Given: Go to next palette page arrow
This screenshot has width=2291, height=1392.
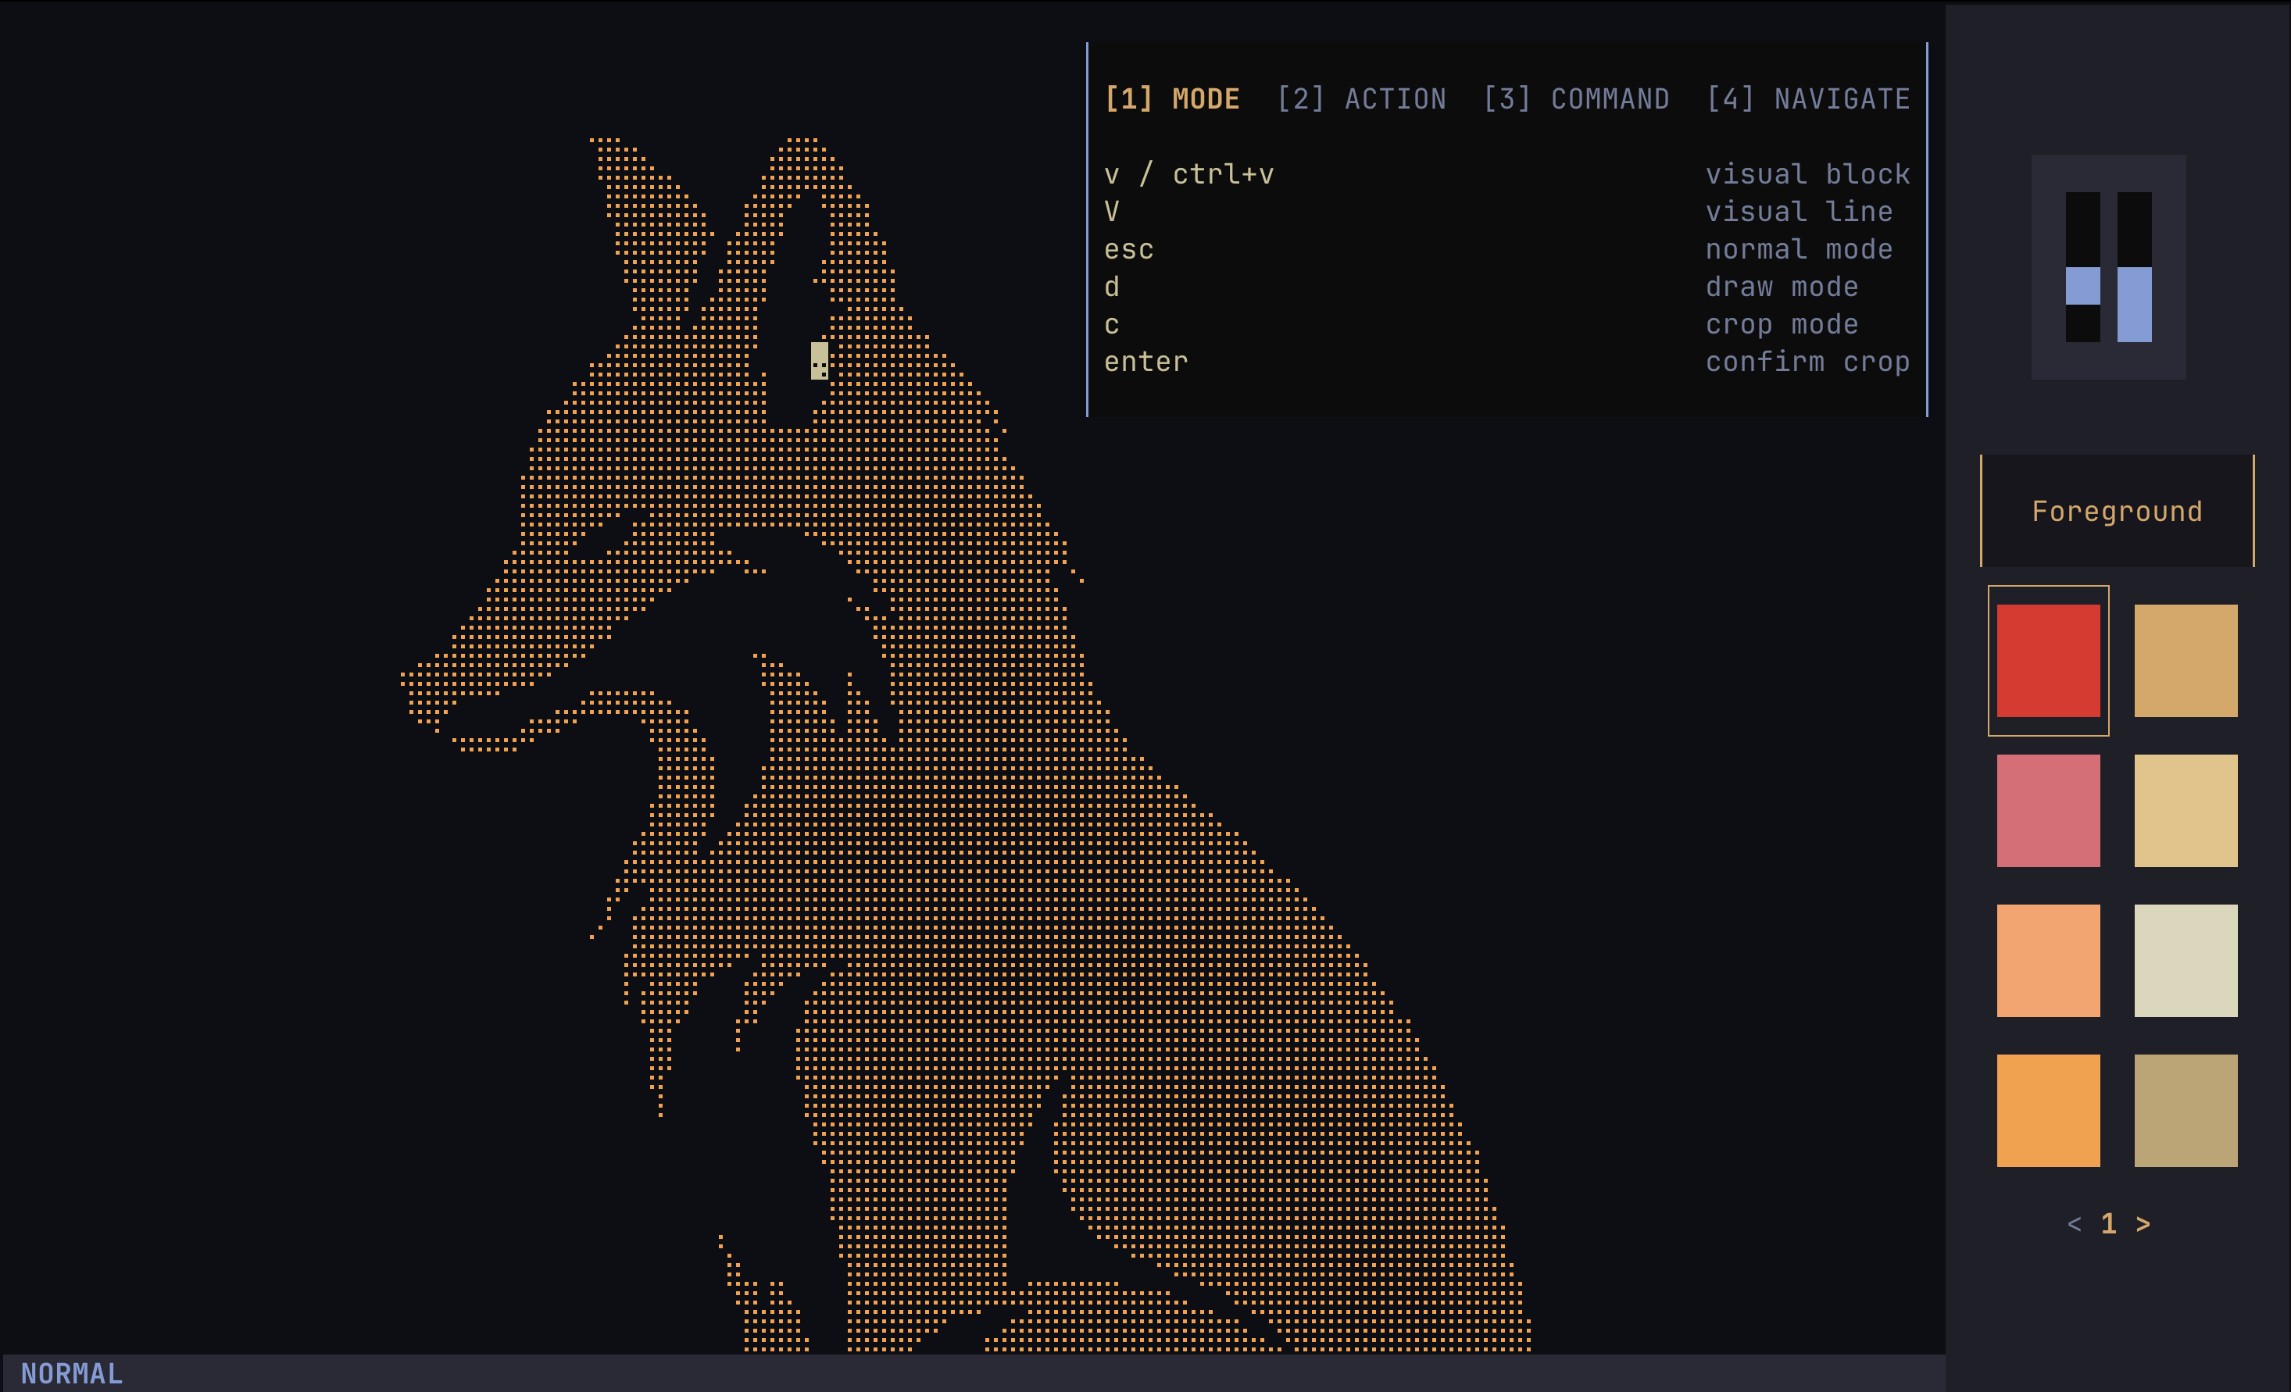Looking at the screenshot, I should click(2143, 1224).
